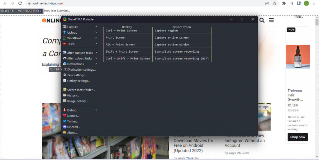Image resolution: width=319 pixels, height=160 pixels.
Task: Open Chrome profile avatar L
Action: (307, 3)
